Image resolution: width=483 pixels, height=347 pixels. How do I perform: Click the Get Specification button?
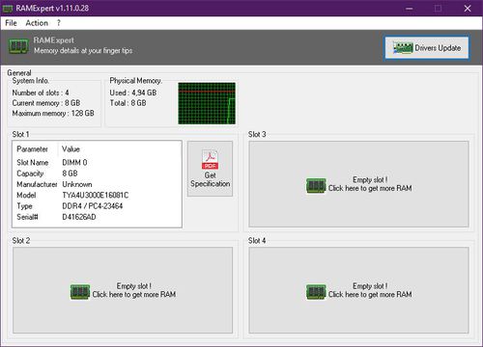point(210,169)
